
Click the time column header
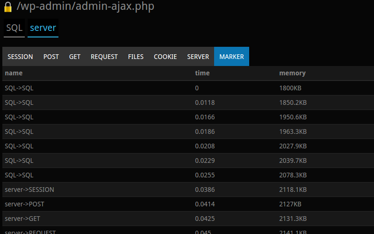coord(202,73)
